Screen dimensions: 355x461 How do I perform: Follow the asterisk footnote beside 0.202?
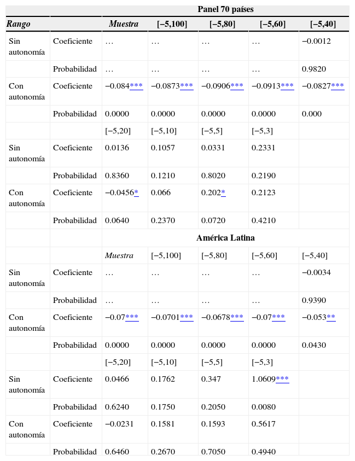tap(224, 193)
